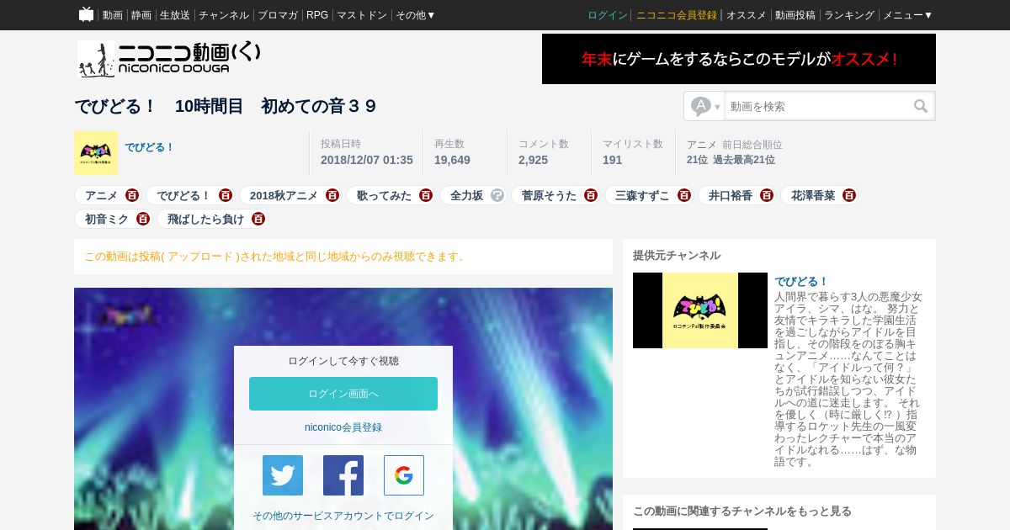This screenshot has width=1010, height=530.
Task: Select the 2018秋アニメ tag
Action: click(284, 195)
